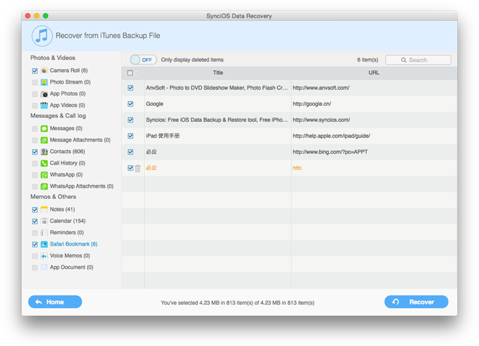
Task: Uncheck the deleted orange bookmark checkbox
Action: [x=130, y=168]
